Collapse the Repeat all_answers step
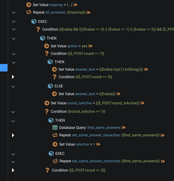 tap(13, 12)
